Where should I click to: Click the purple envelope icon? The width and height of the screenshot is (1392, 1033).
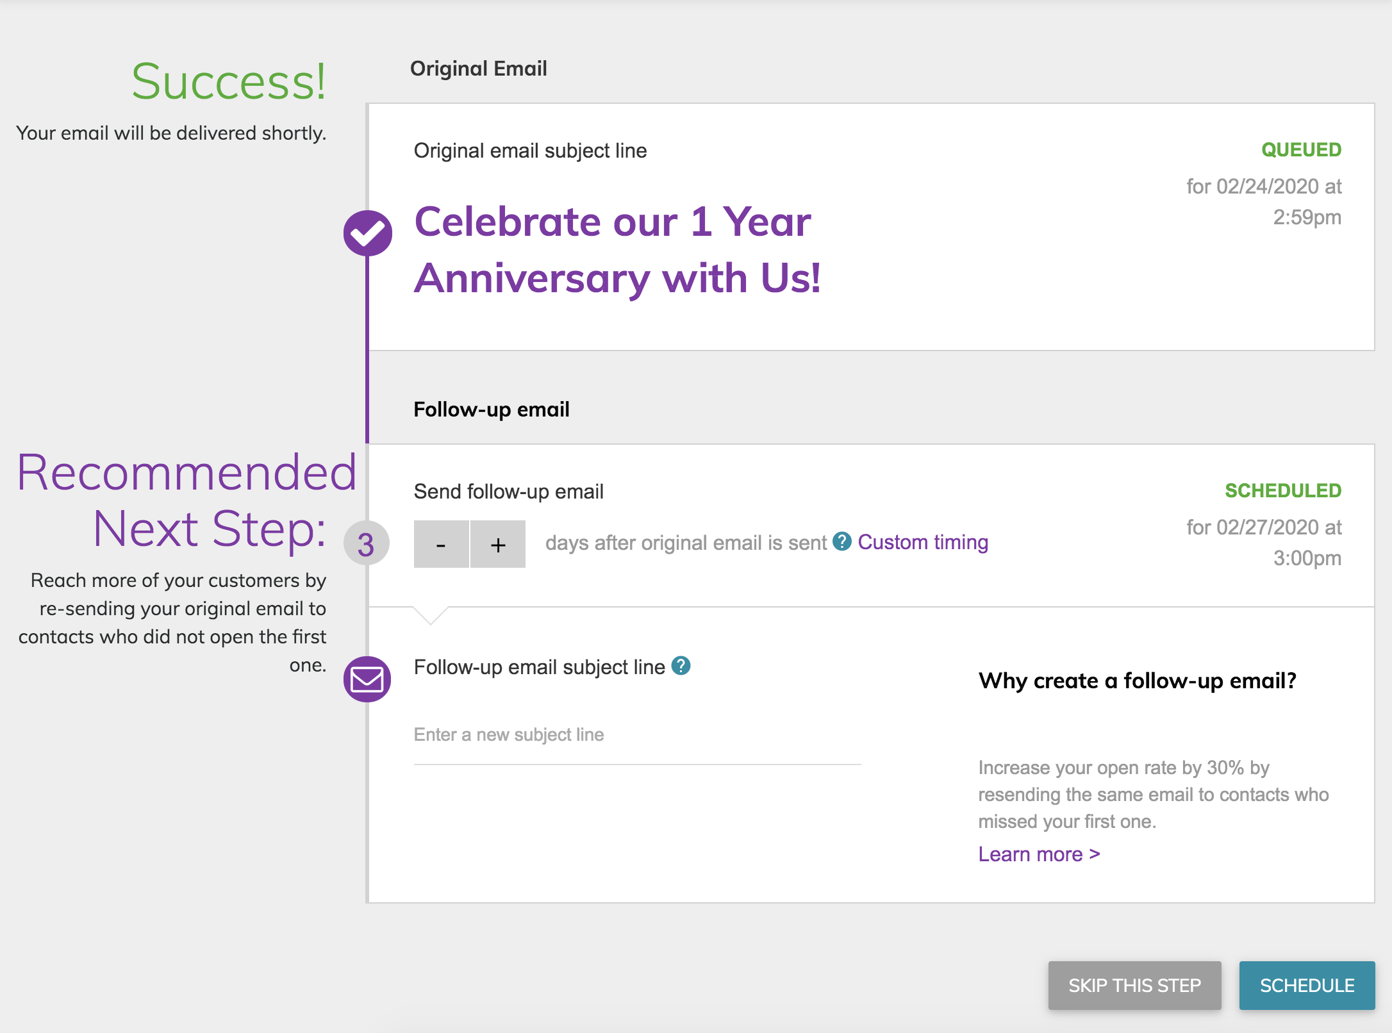pyautogui.click(x=367, y=679)
